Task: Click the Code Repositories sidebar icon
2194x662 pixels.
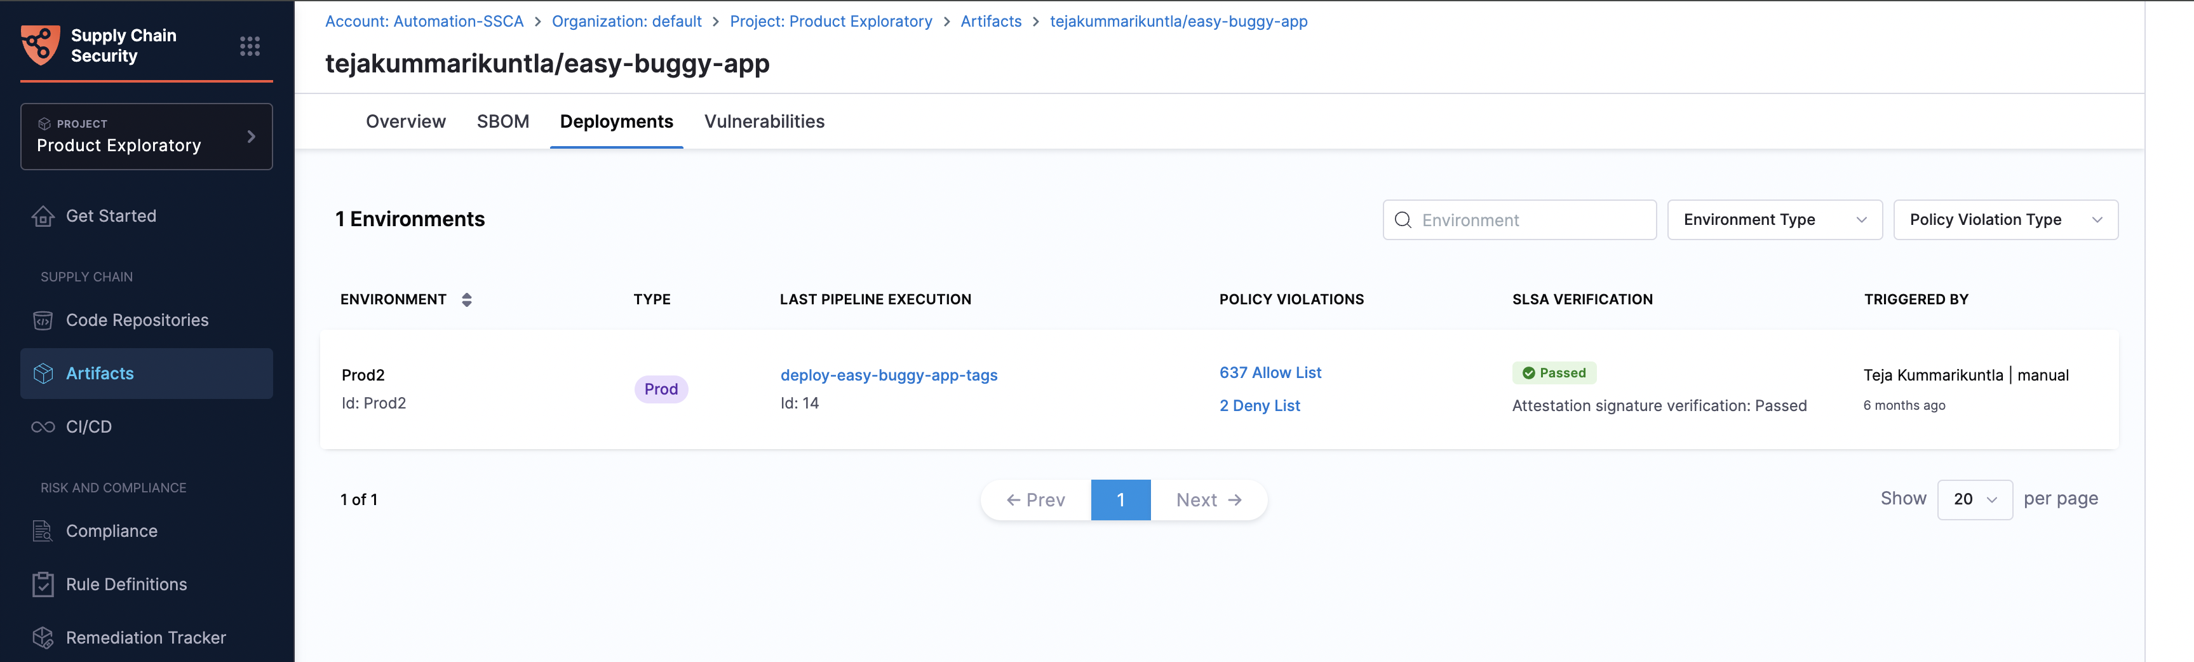Action: coord(43,320)
